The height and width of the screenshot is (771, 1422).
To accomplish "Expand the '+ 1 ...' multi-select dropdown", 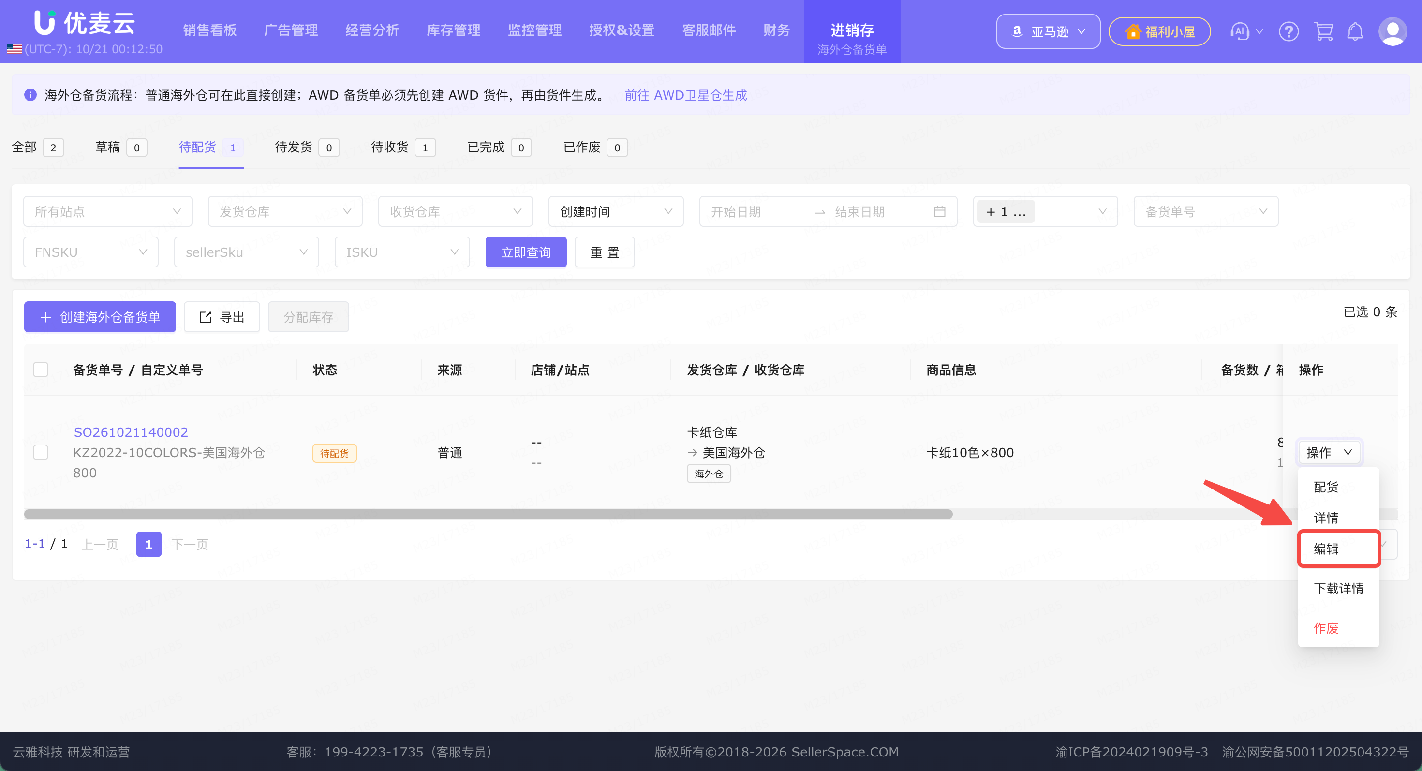I will point(1046,211).
